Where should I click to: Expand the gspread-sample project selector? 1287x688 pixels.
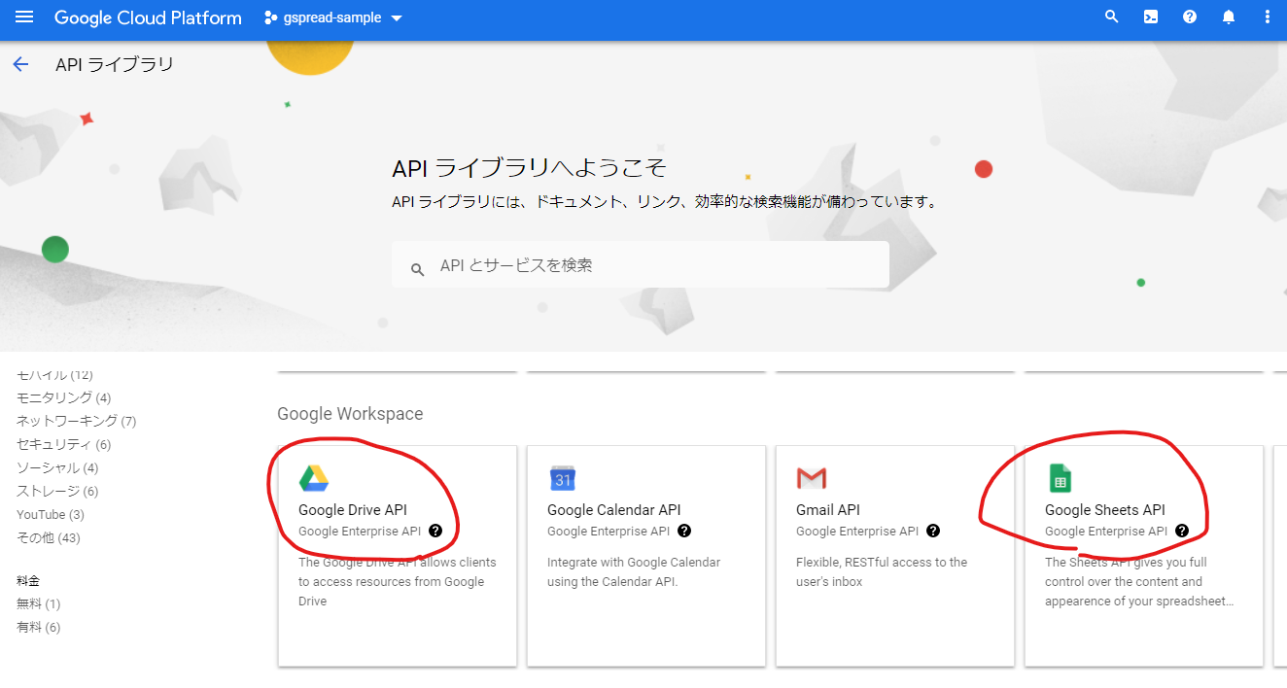point(333,18)
